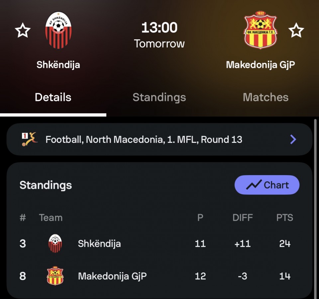Click the large Shkëndija club crest in header
The width and height of the screenshot is (319, 299).
pos(58,30)
